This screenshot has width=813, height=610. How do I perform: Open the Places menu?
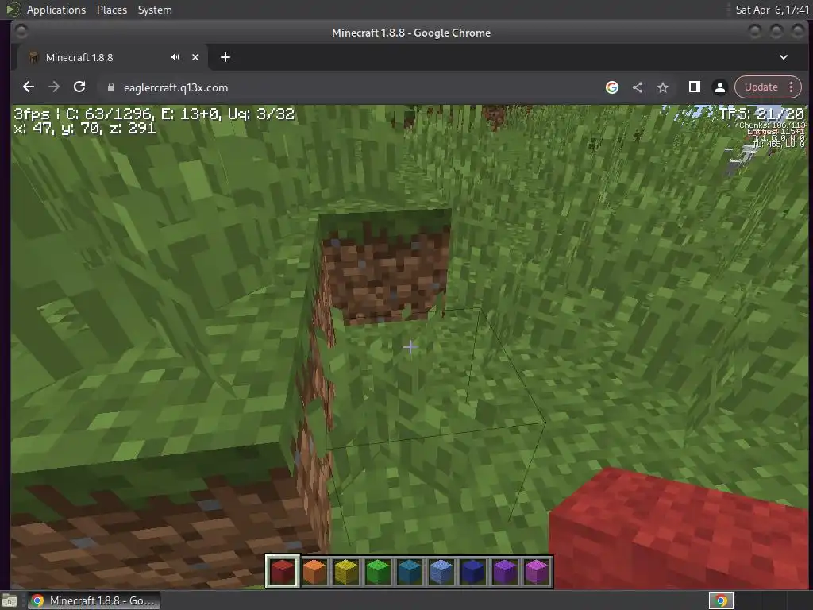point(111,10)
